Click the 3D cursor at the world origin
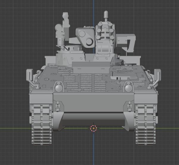The width and height of the screenshot is (179, 165). (x=94, y=128)
